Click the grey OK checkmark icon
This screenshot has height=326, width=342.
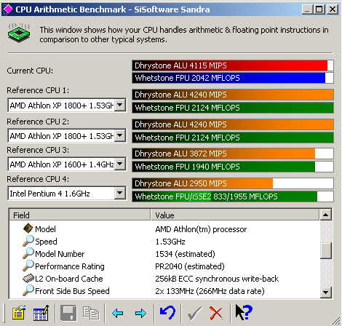click(x=194, y=313)
